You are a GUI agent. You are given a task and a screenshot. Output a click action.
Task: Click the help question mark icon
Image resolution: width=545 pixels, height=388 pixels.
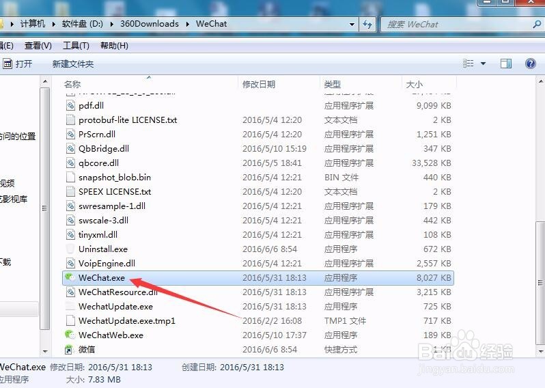pos(530,64)
